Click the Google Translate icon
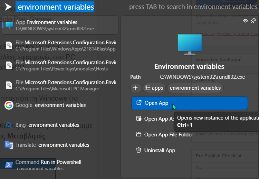Screen dimensions: 259x179 pyautogui.click(x=9, y=145)
